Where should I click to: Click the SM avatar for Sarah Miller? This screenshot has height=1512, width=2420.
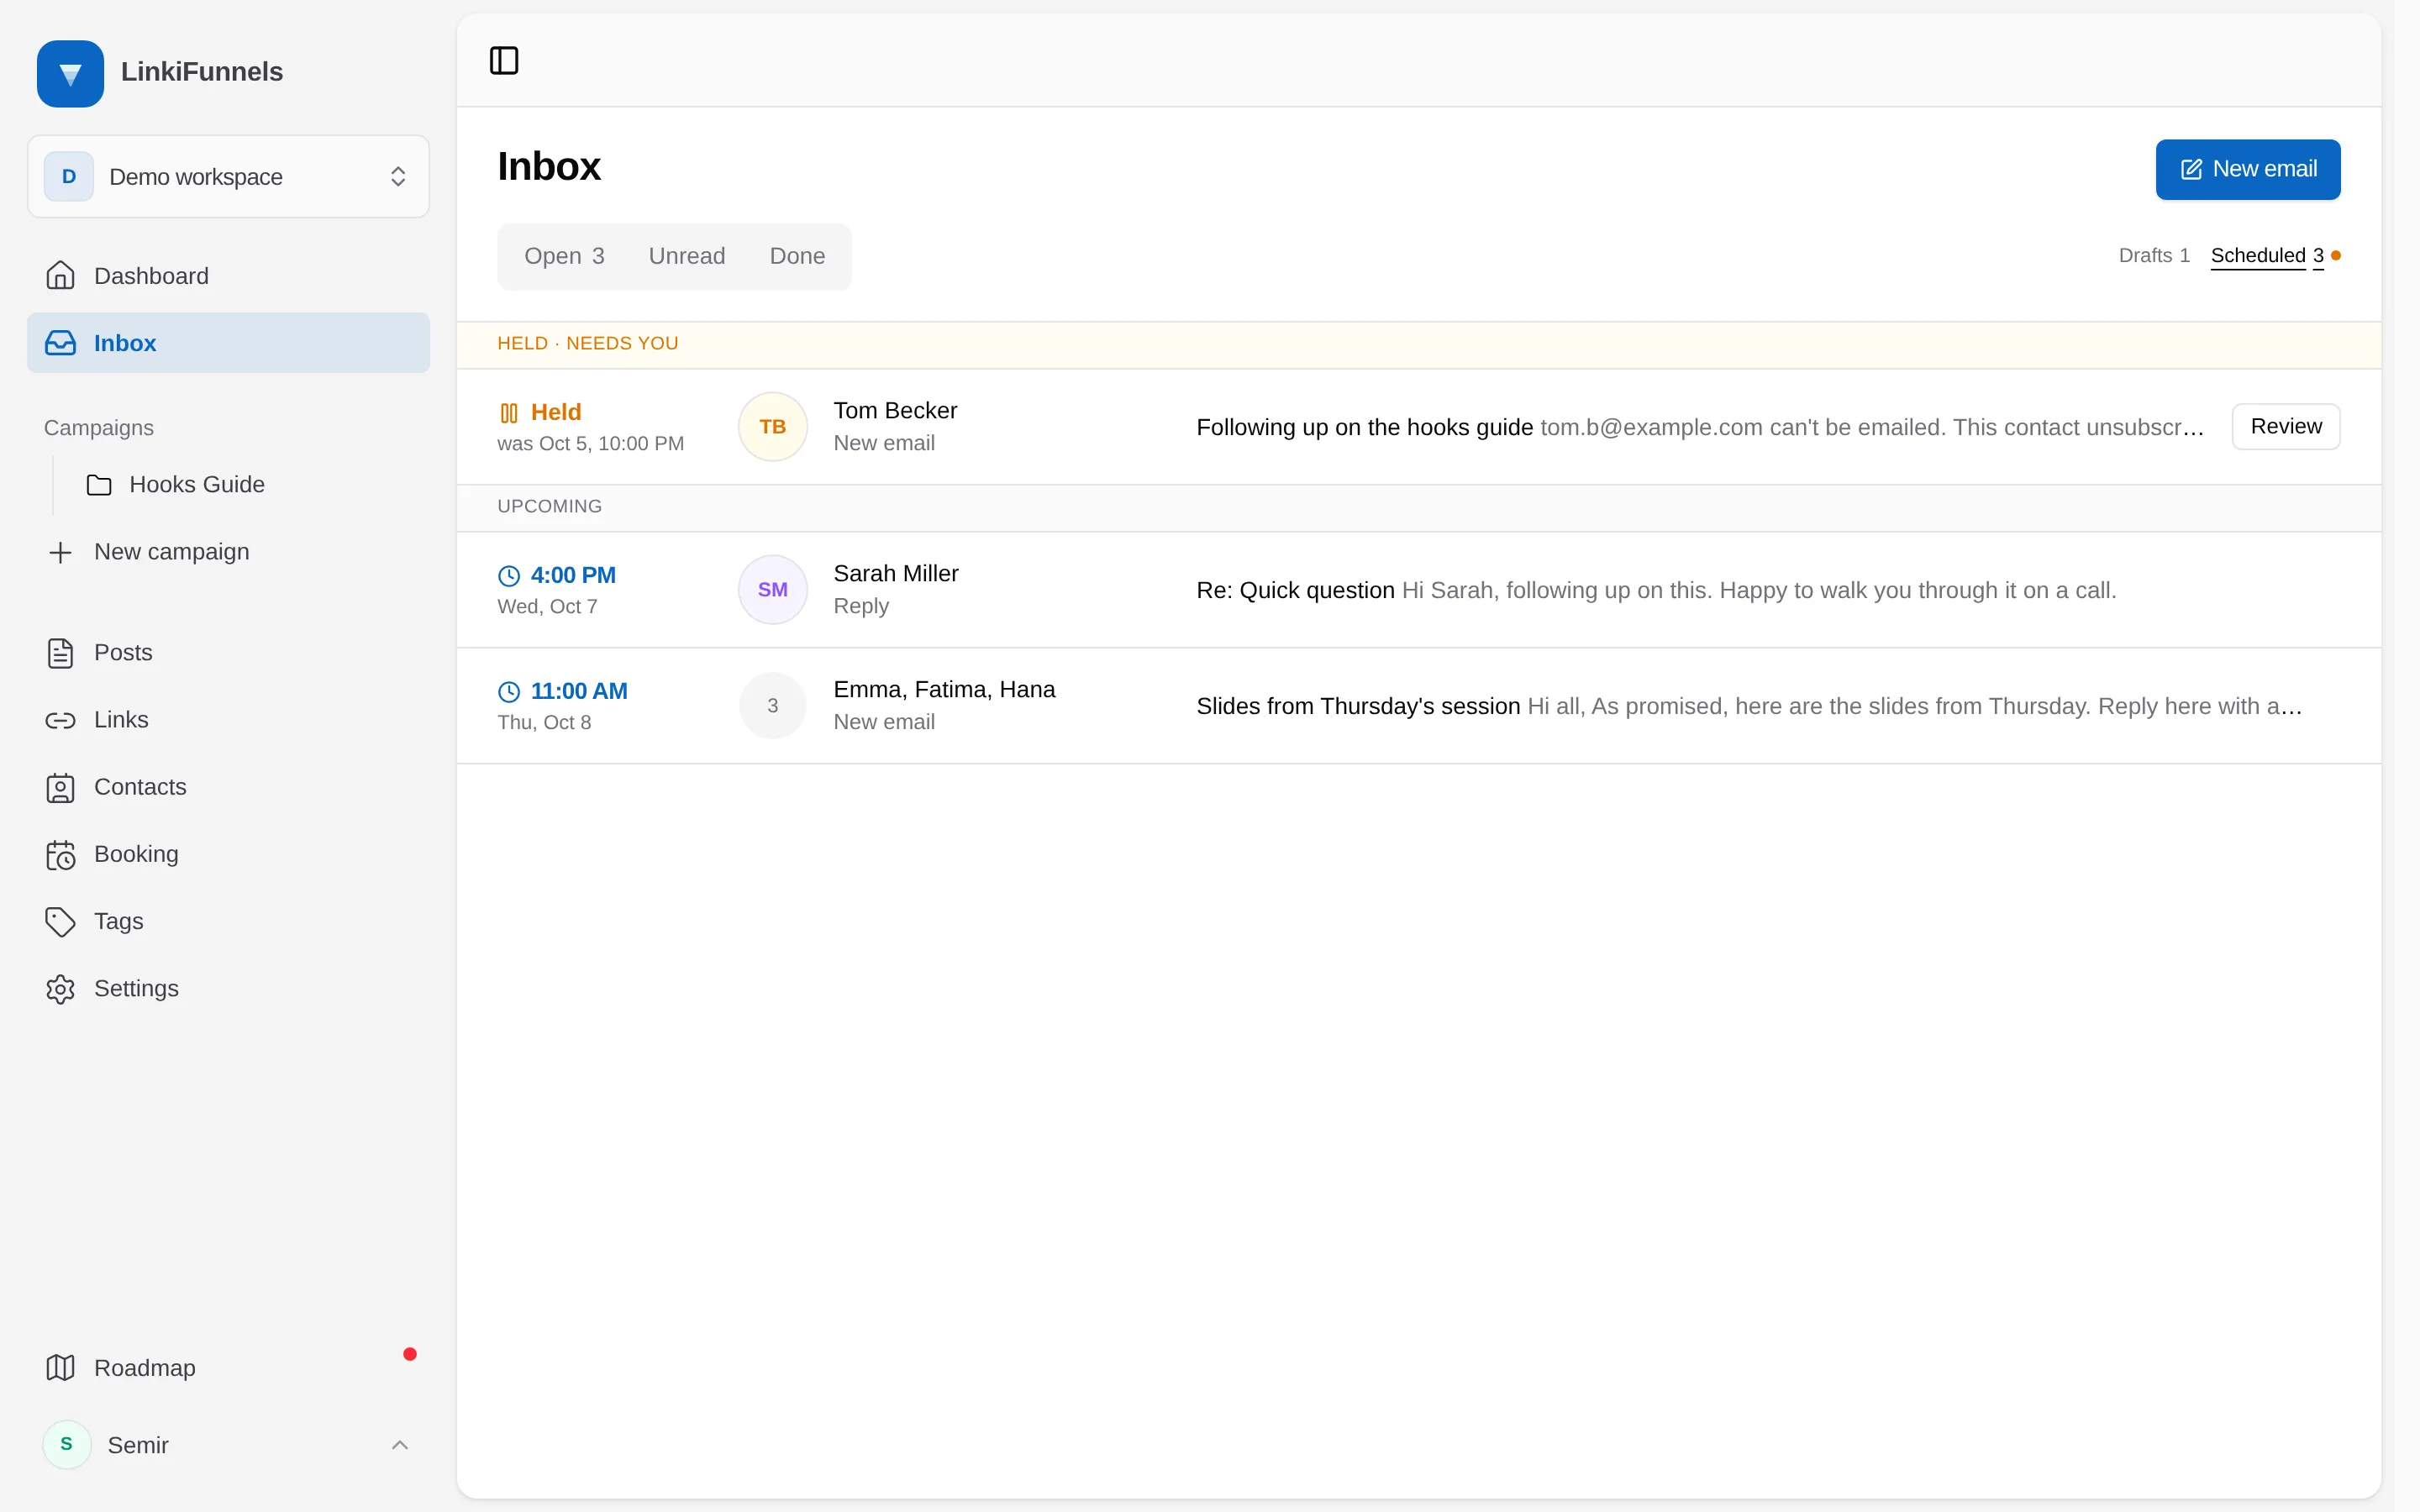(772, 590)
